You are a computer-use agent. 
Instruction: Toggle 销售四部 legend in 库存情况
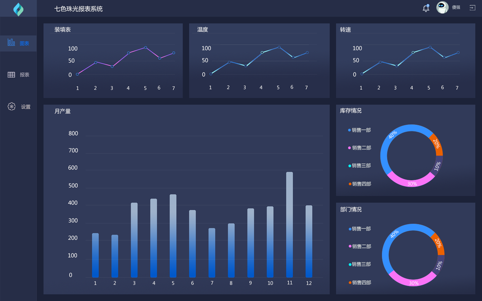click(359, 184)
